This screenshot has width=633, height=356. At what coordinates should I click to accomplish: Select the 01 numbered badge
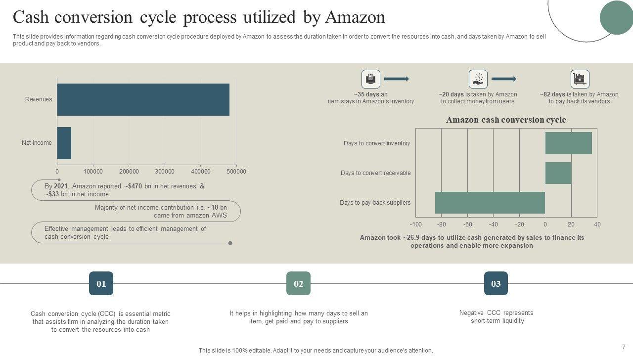click(x=101, y=283)
